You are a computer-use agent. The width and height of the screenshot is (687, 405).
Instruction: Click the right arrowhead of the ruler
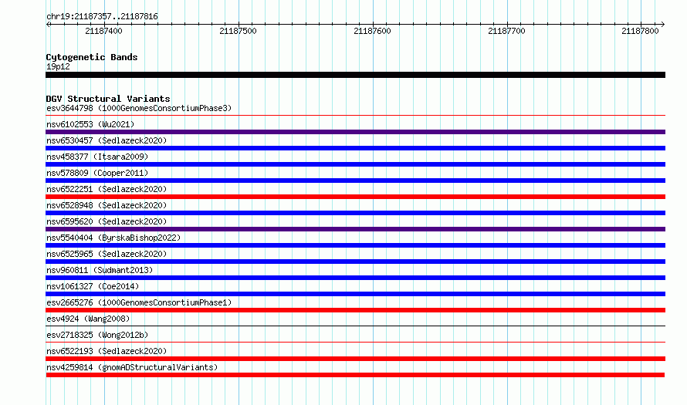(x=663, y=24)
